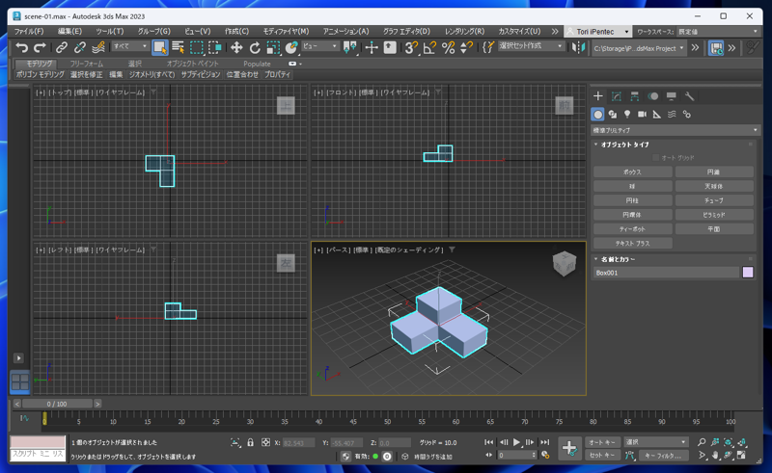Open the Utilities wrench panel
Screen dimensions: 772x473
(689, 96)
